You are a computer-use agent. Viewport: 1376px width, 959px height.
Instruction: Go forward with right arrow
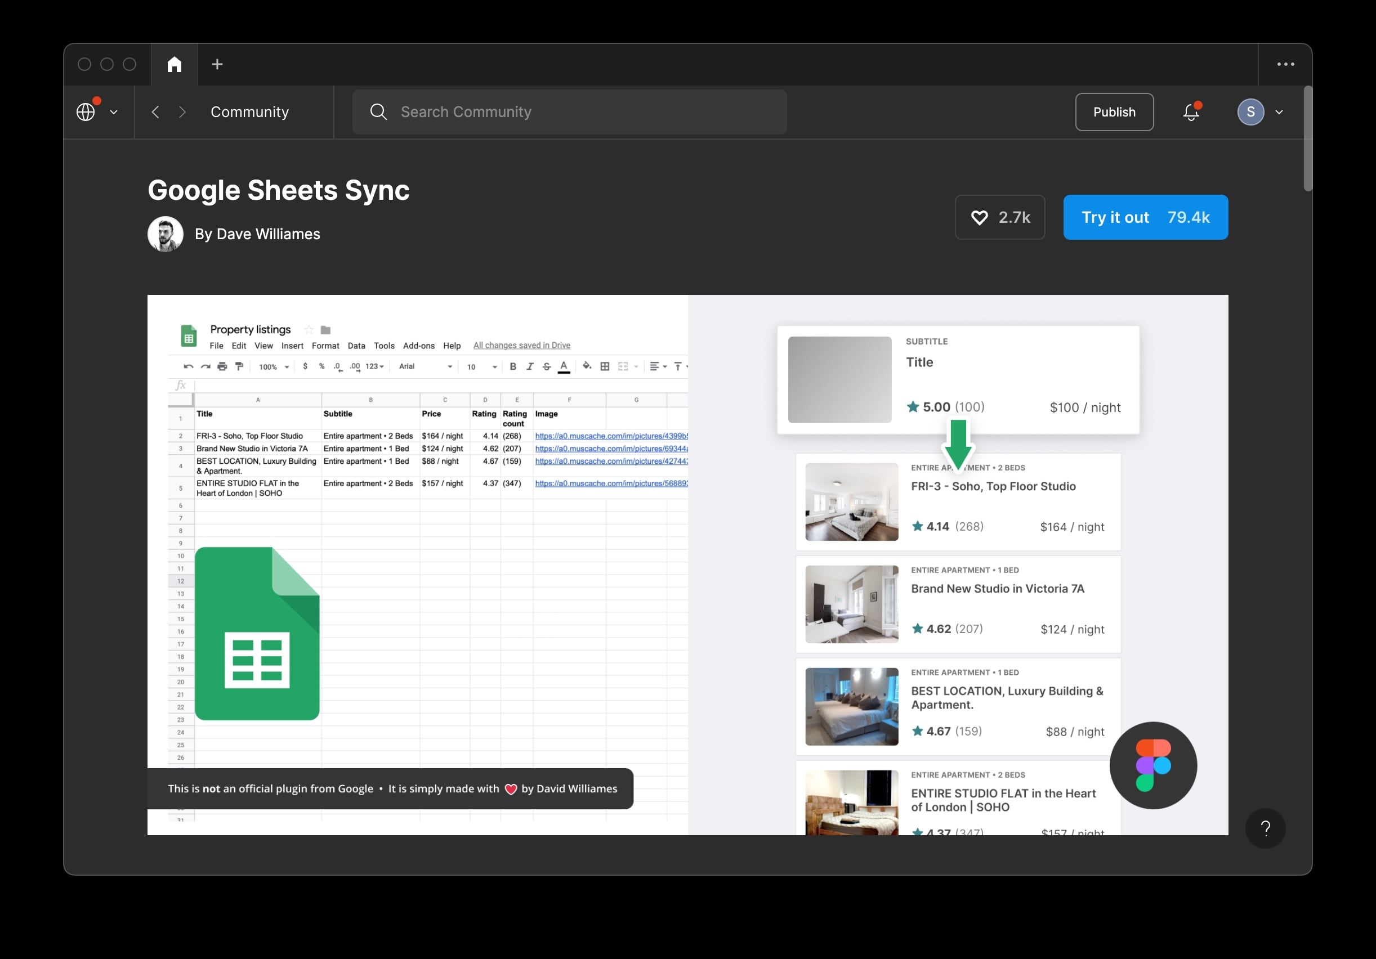point(182,112)
